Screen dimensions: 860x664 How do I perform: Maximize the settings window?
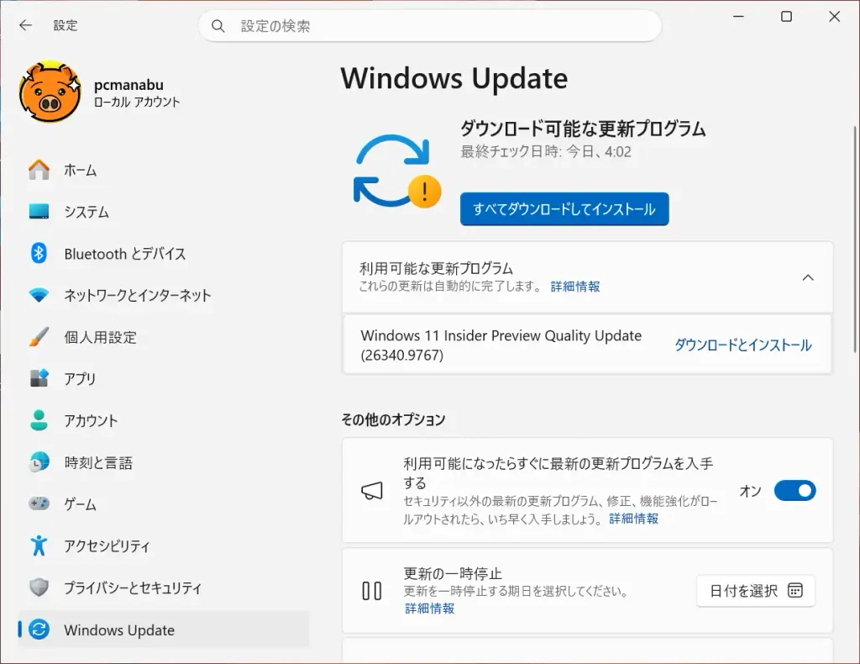786,17
